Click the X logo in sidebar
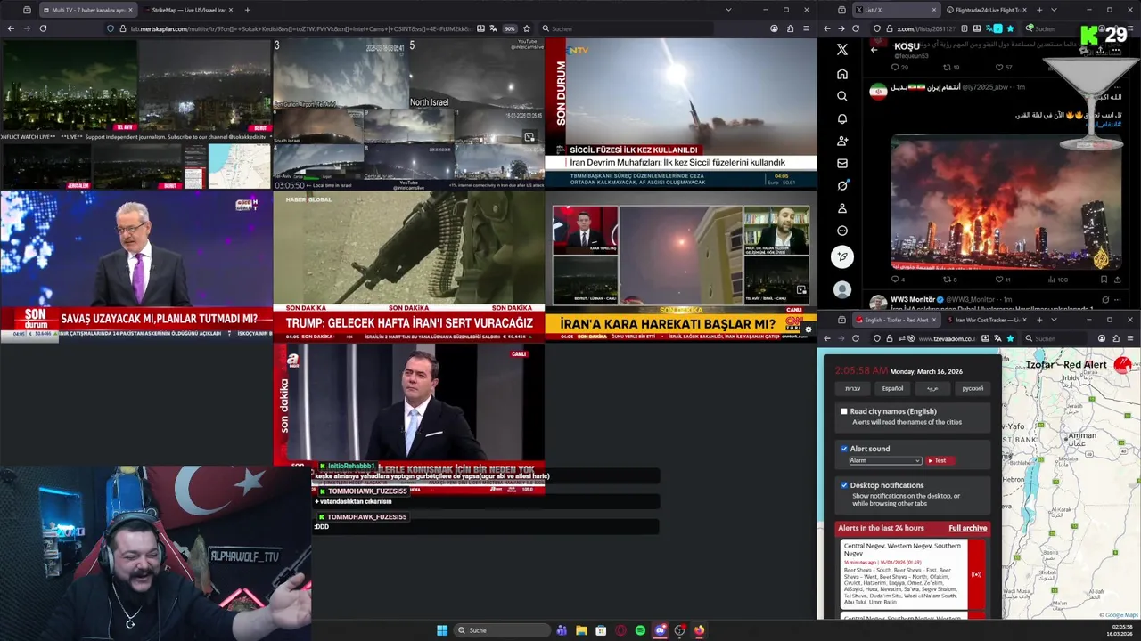 click(842, 50)
